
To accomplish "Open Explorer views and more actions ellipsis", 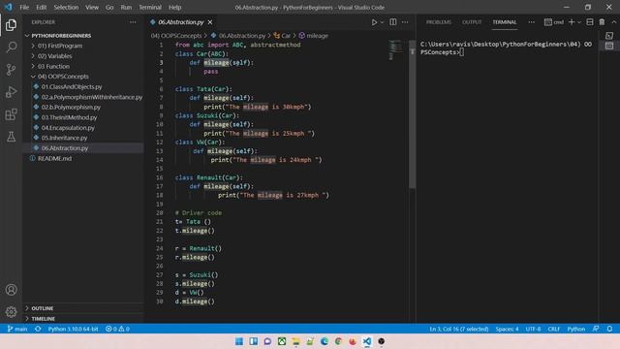I will pyautogui.click(x=133, y=22).
